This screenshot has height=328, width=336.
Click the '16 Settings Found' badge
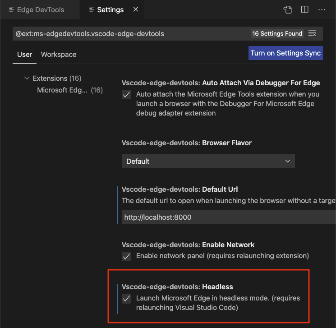click(277, 33)
